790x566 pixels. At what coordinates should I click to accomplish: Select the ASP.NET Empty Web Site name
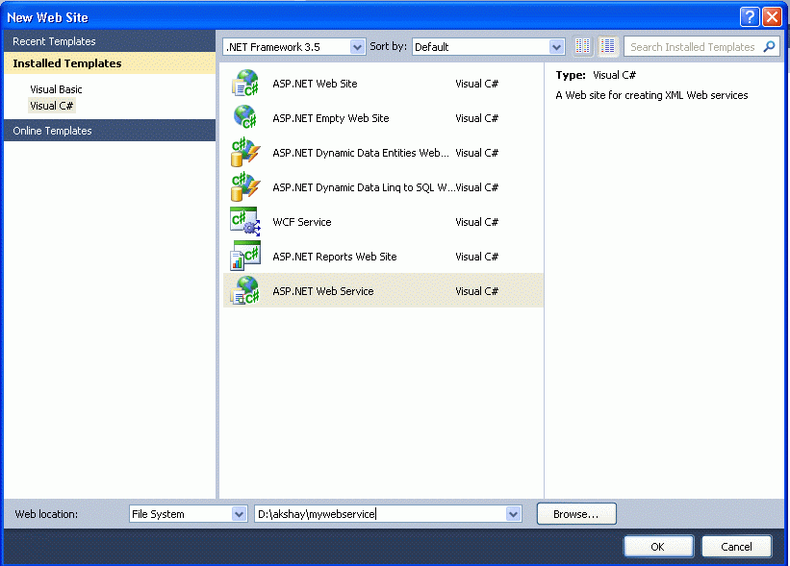pos(330,118)
